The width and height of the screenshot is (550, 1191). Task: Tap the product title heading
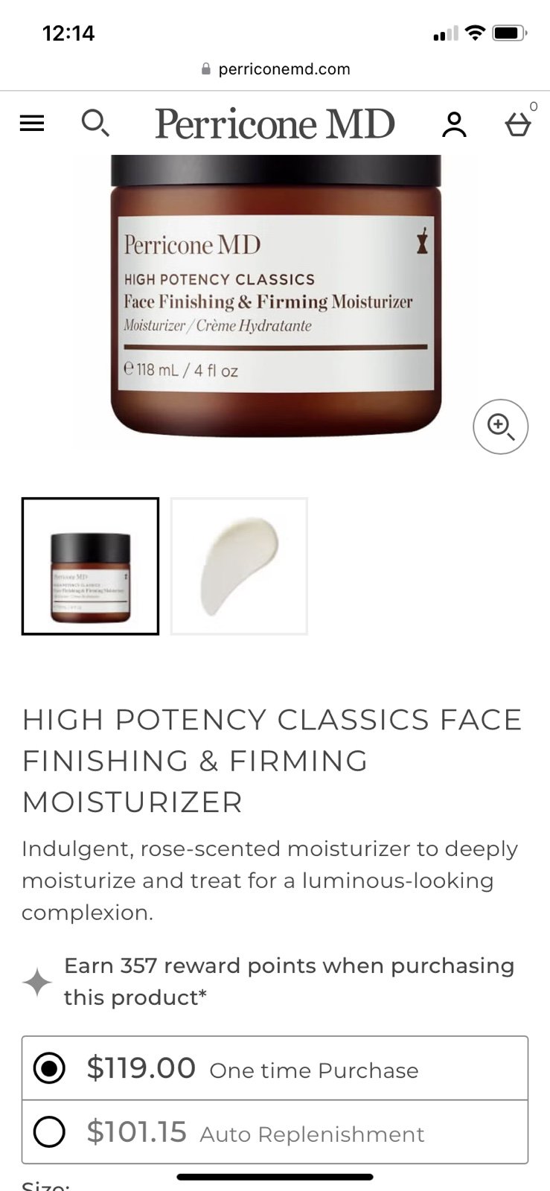tap(272, 761)
